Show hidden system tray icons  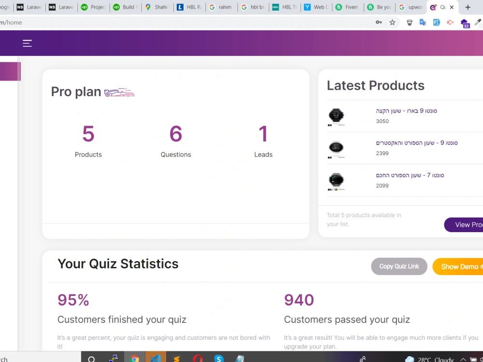click(x=463, y=359)
